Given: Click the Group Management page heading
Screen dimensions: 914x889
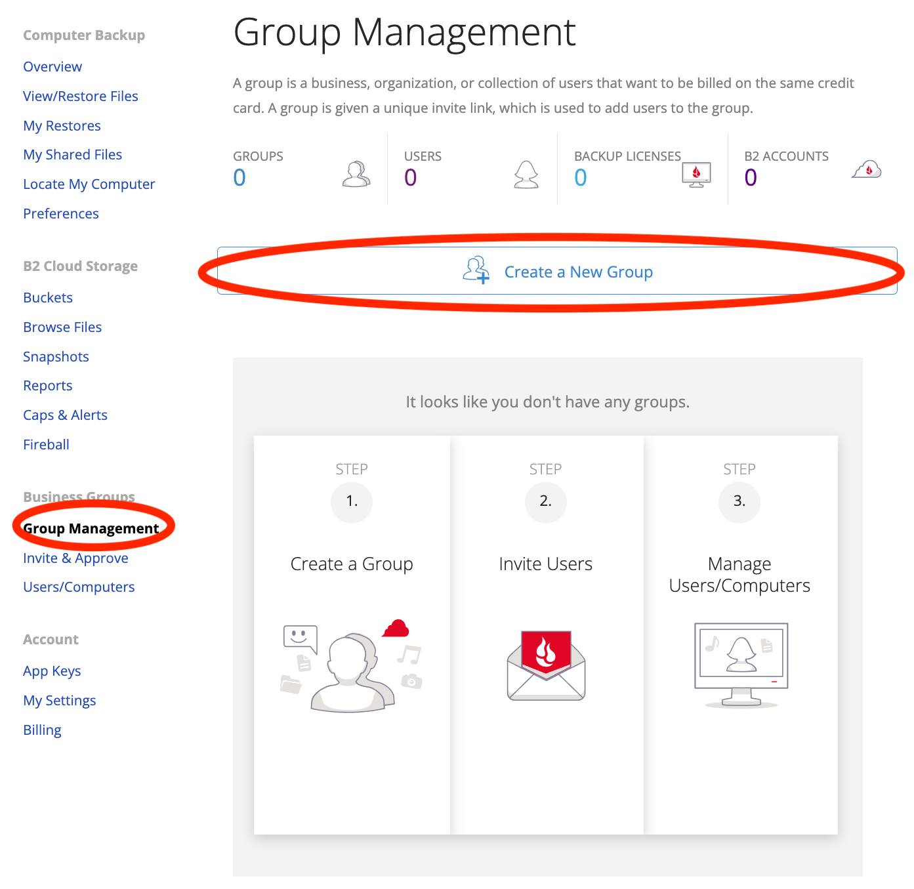Looking at the screenshot, I should coord(405,31).
